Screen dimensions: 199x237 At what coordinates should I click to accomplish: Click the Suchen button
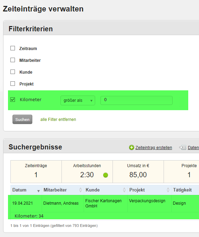point(22,120)
